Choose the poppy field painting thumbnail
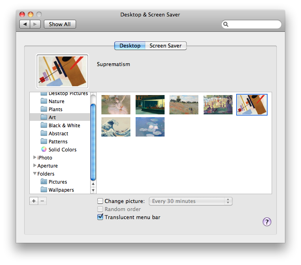Screen dimensions: 301x265 pyautogui.click(x=184, y=105)
